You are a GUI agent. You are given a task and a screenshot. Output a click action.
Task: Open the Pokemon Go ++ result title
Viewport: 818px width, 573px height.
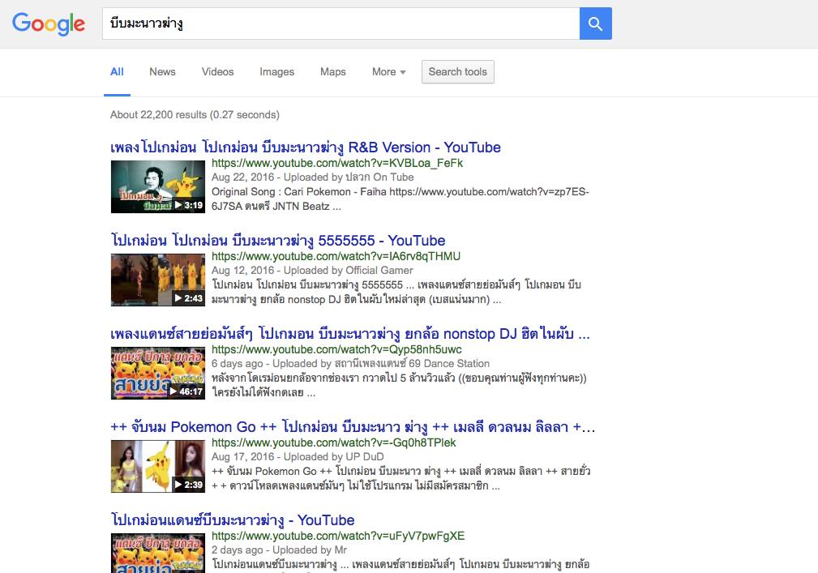(x=353, y=428)
